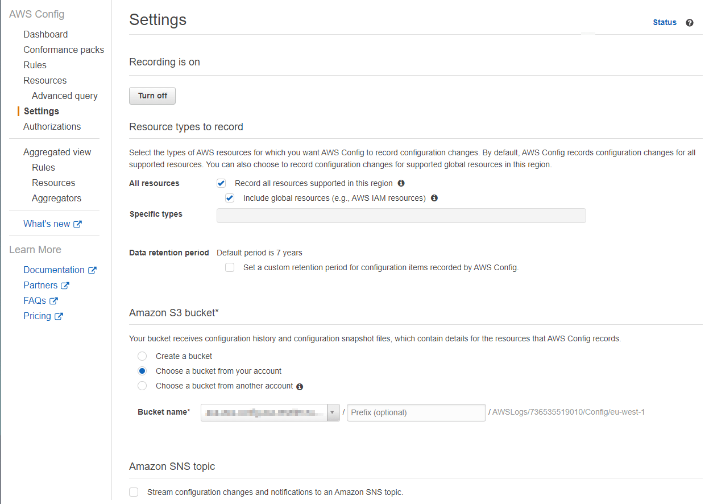Viewport: 709px width, 504px height.
Task: Uncheck Record all resources supported in this region
Action: [221, 183]
